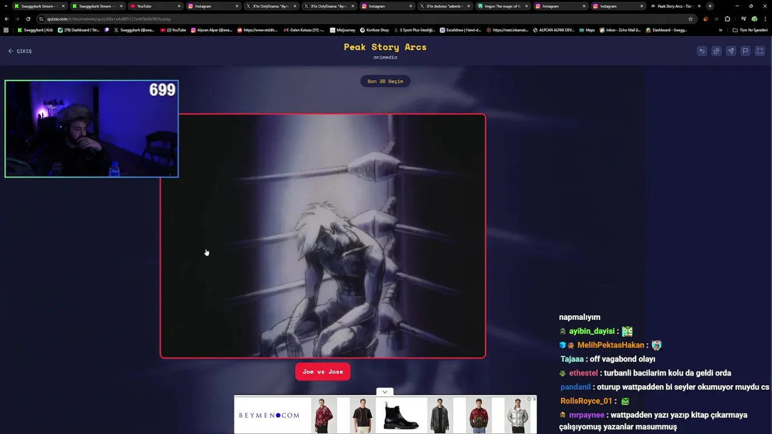Screen dimensions: 772x434
Task: Go back with browser back arrow
Action: pos(6,19)
